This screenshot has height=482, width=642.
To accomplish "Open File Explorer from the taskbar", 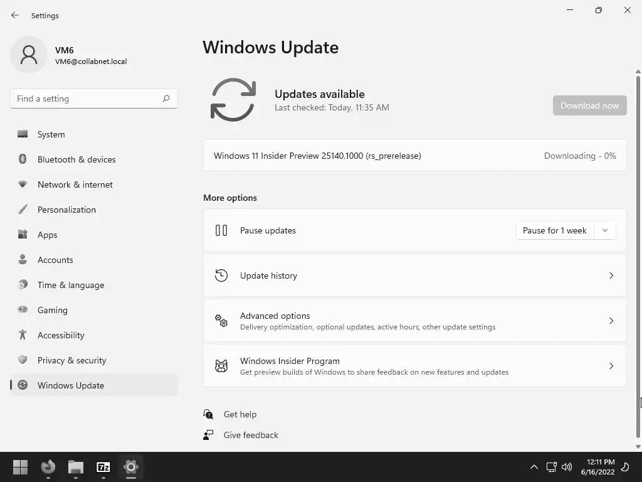I will [x=76, y=467].
